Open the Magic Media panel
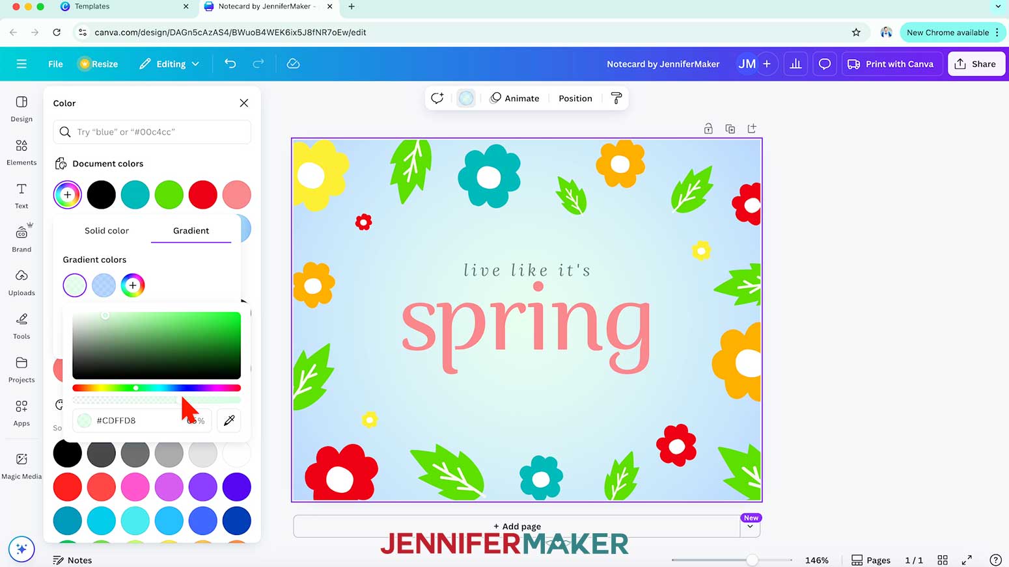Viewport: 1009px width, 567px height. (21, 466)
